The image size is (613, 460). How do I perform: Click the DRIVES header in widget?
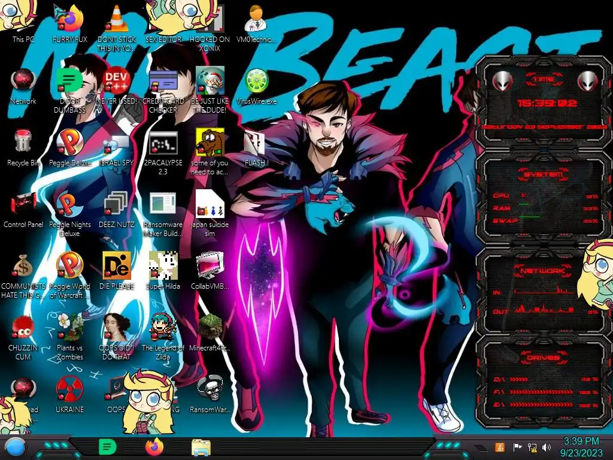pyautogui.click(x=543, y=358)
